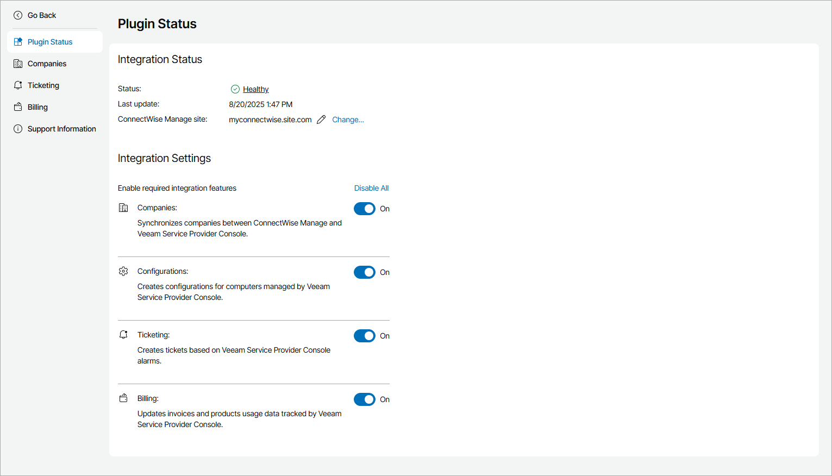Click the Billing bag icon in sidebar
Viewport: 832px width, 476px height.
click(x=18, y=107)
